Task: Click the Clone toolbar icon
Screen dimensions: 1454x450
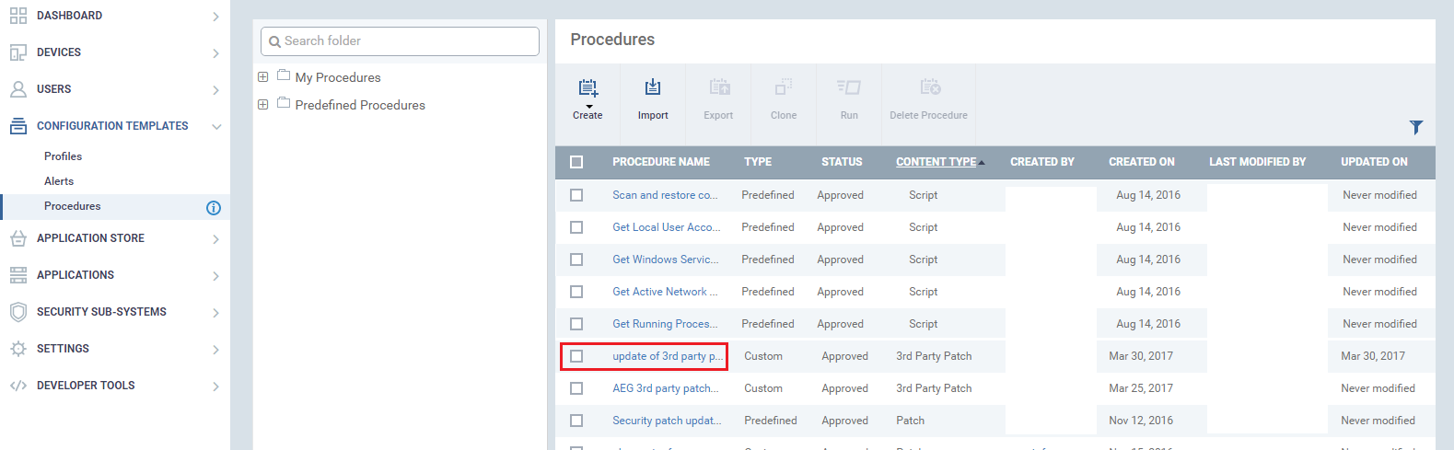Action: (x=784, y=87)
